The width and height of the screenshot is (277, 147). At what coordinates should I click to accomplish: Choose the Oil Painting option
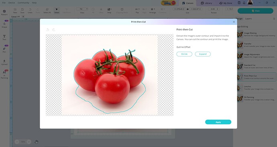tap(257, 99)
